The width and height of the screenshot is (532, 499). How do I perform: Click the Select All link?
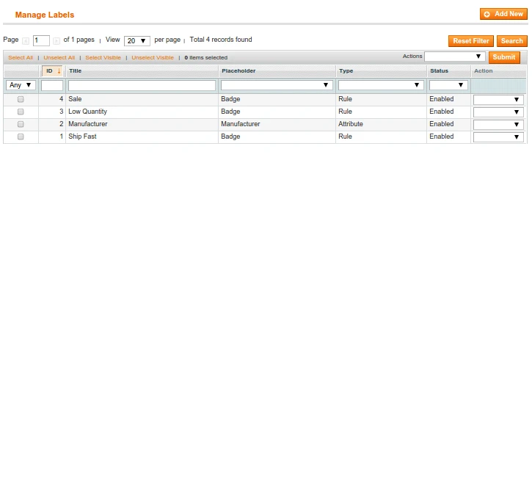(21, 57)
